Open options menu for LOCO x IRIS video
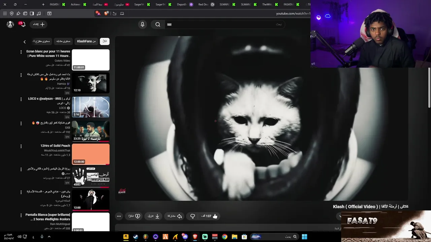Screen dimensions: 431x242 21,99
